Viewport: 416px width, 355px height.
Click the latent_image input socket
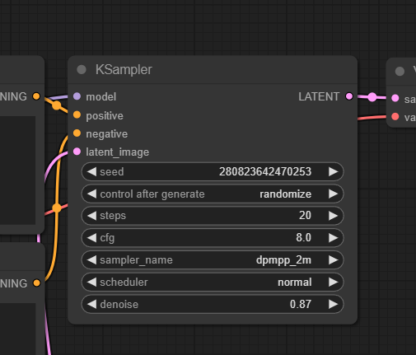point(77,152)
